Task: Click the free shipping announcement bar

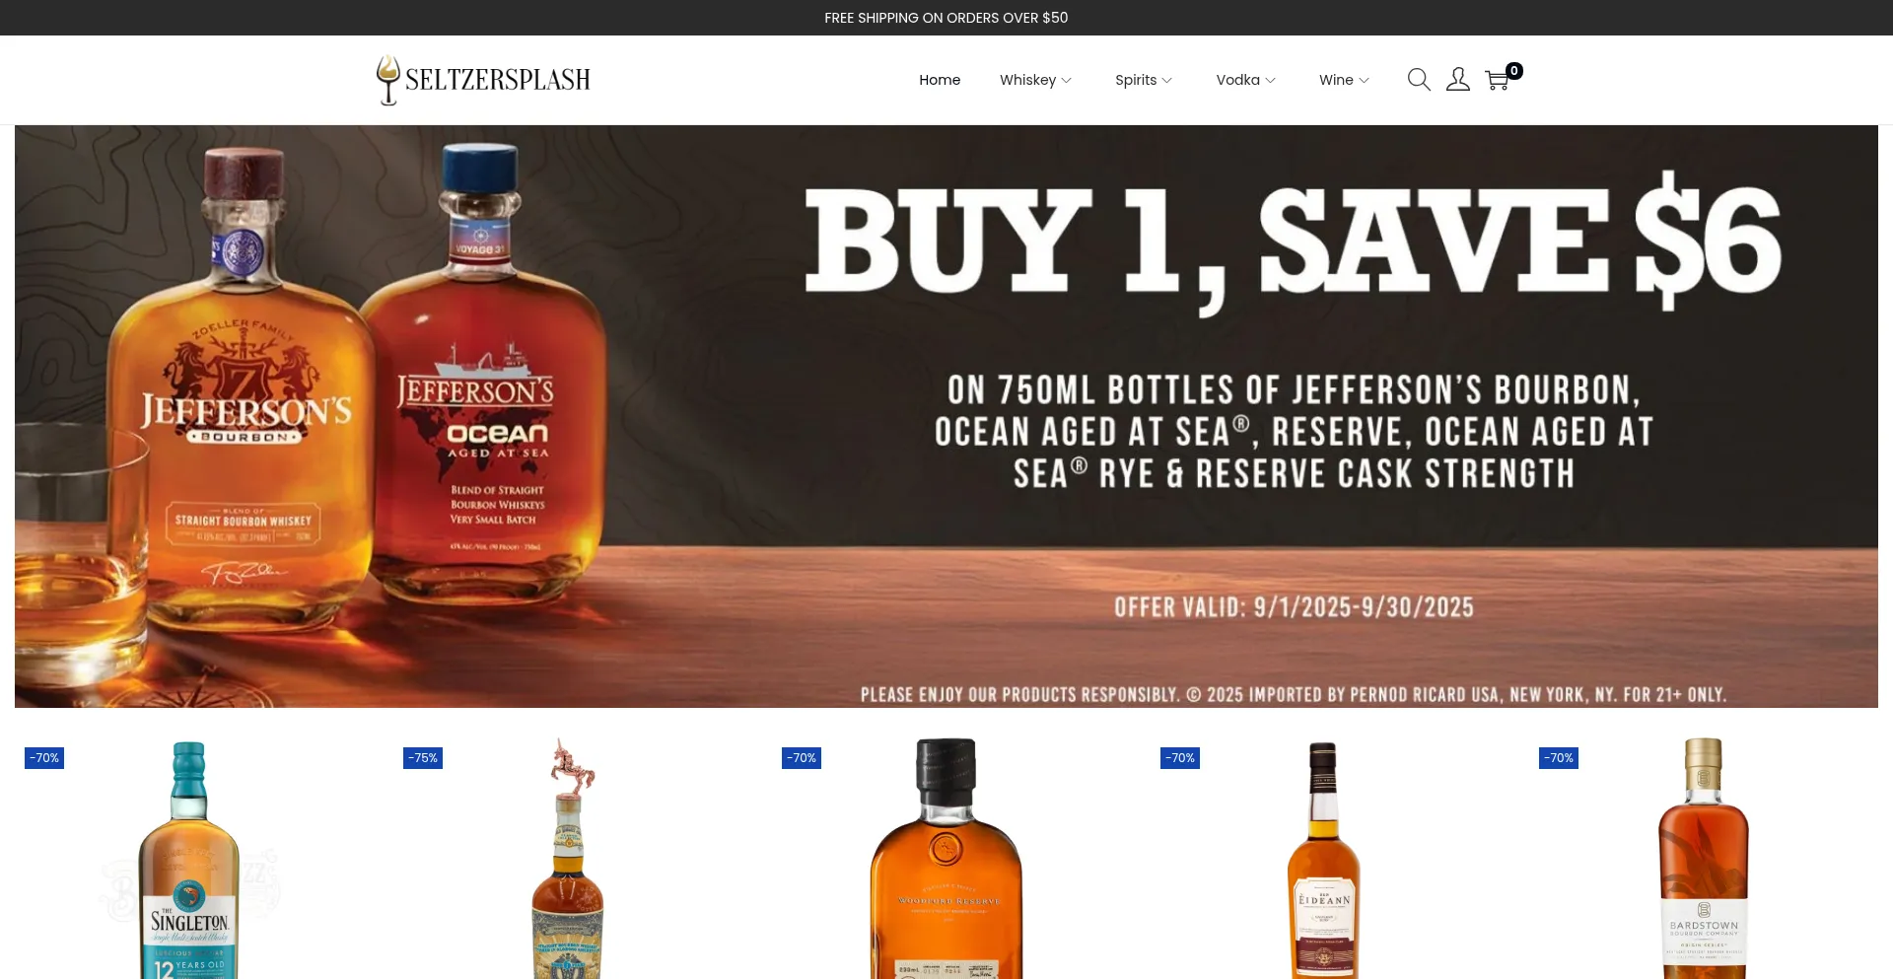Action: 946,18
